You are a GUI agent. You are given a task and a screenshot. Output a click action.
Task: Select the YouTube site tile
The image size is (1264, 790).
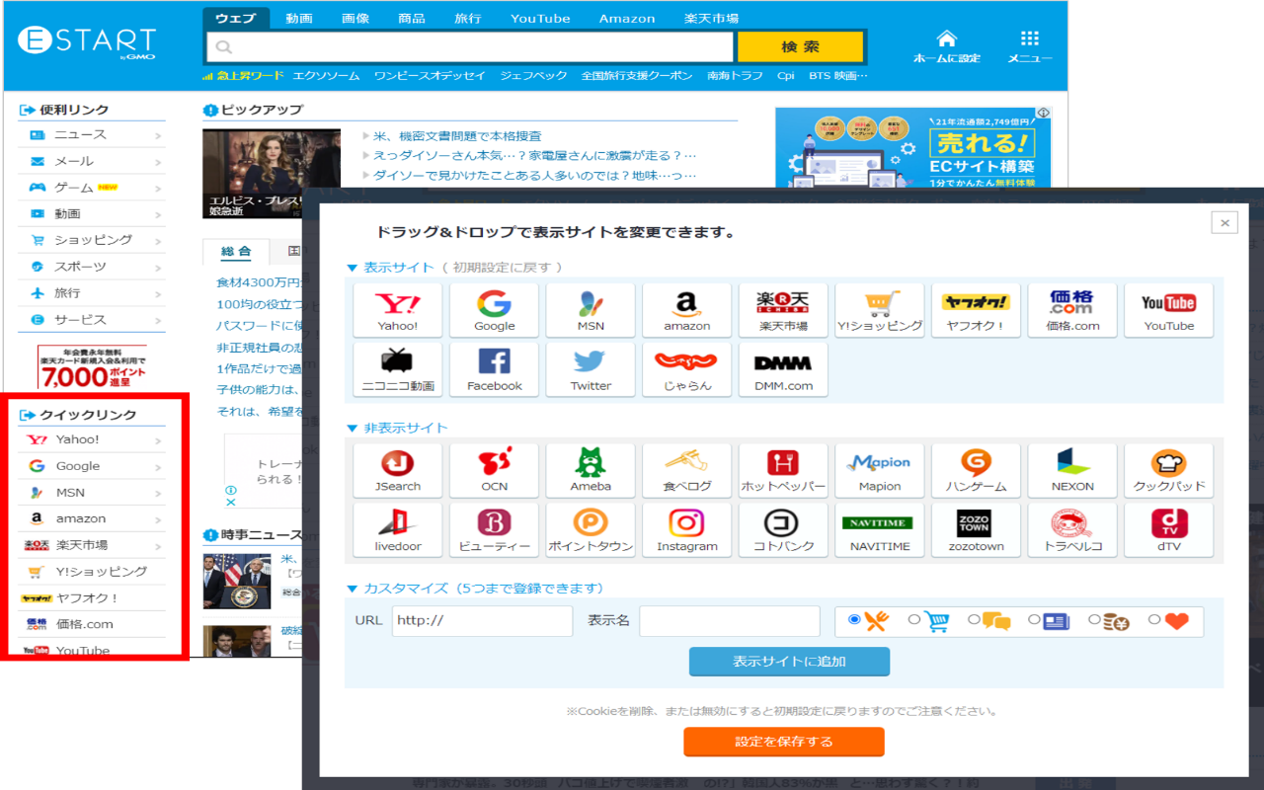pyautogui.click(x=1169, y=311)
